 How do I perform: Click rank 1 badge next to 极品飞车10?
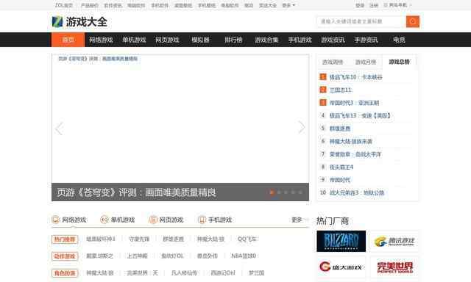point(323,77)
